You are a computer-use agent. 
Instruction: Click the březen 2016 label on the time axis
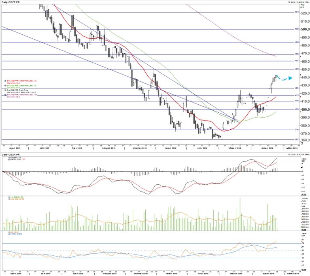click(235, 148)
